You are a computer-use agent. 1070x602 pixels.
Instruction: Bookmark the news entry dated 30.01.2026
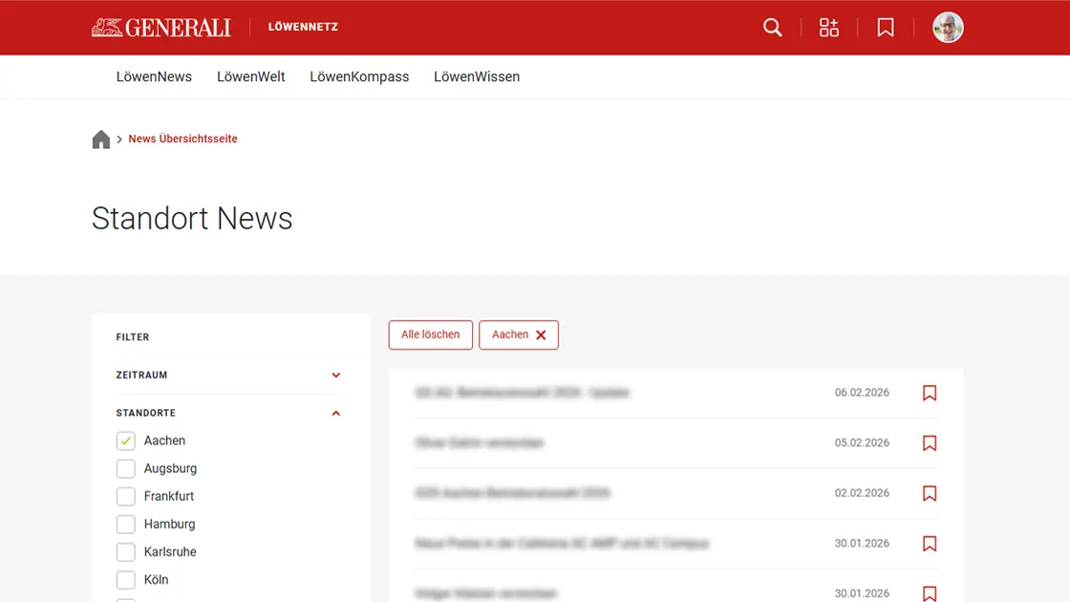coord(929,544)
